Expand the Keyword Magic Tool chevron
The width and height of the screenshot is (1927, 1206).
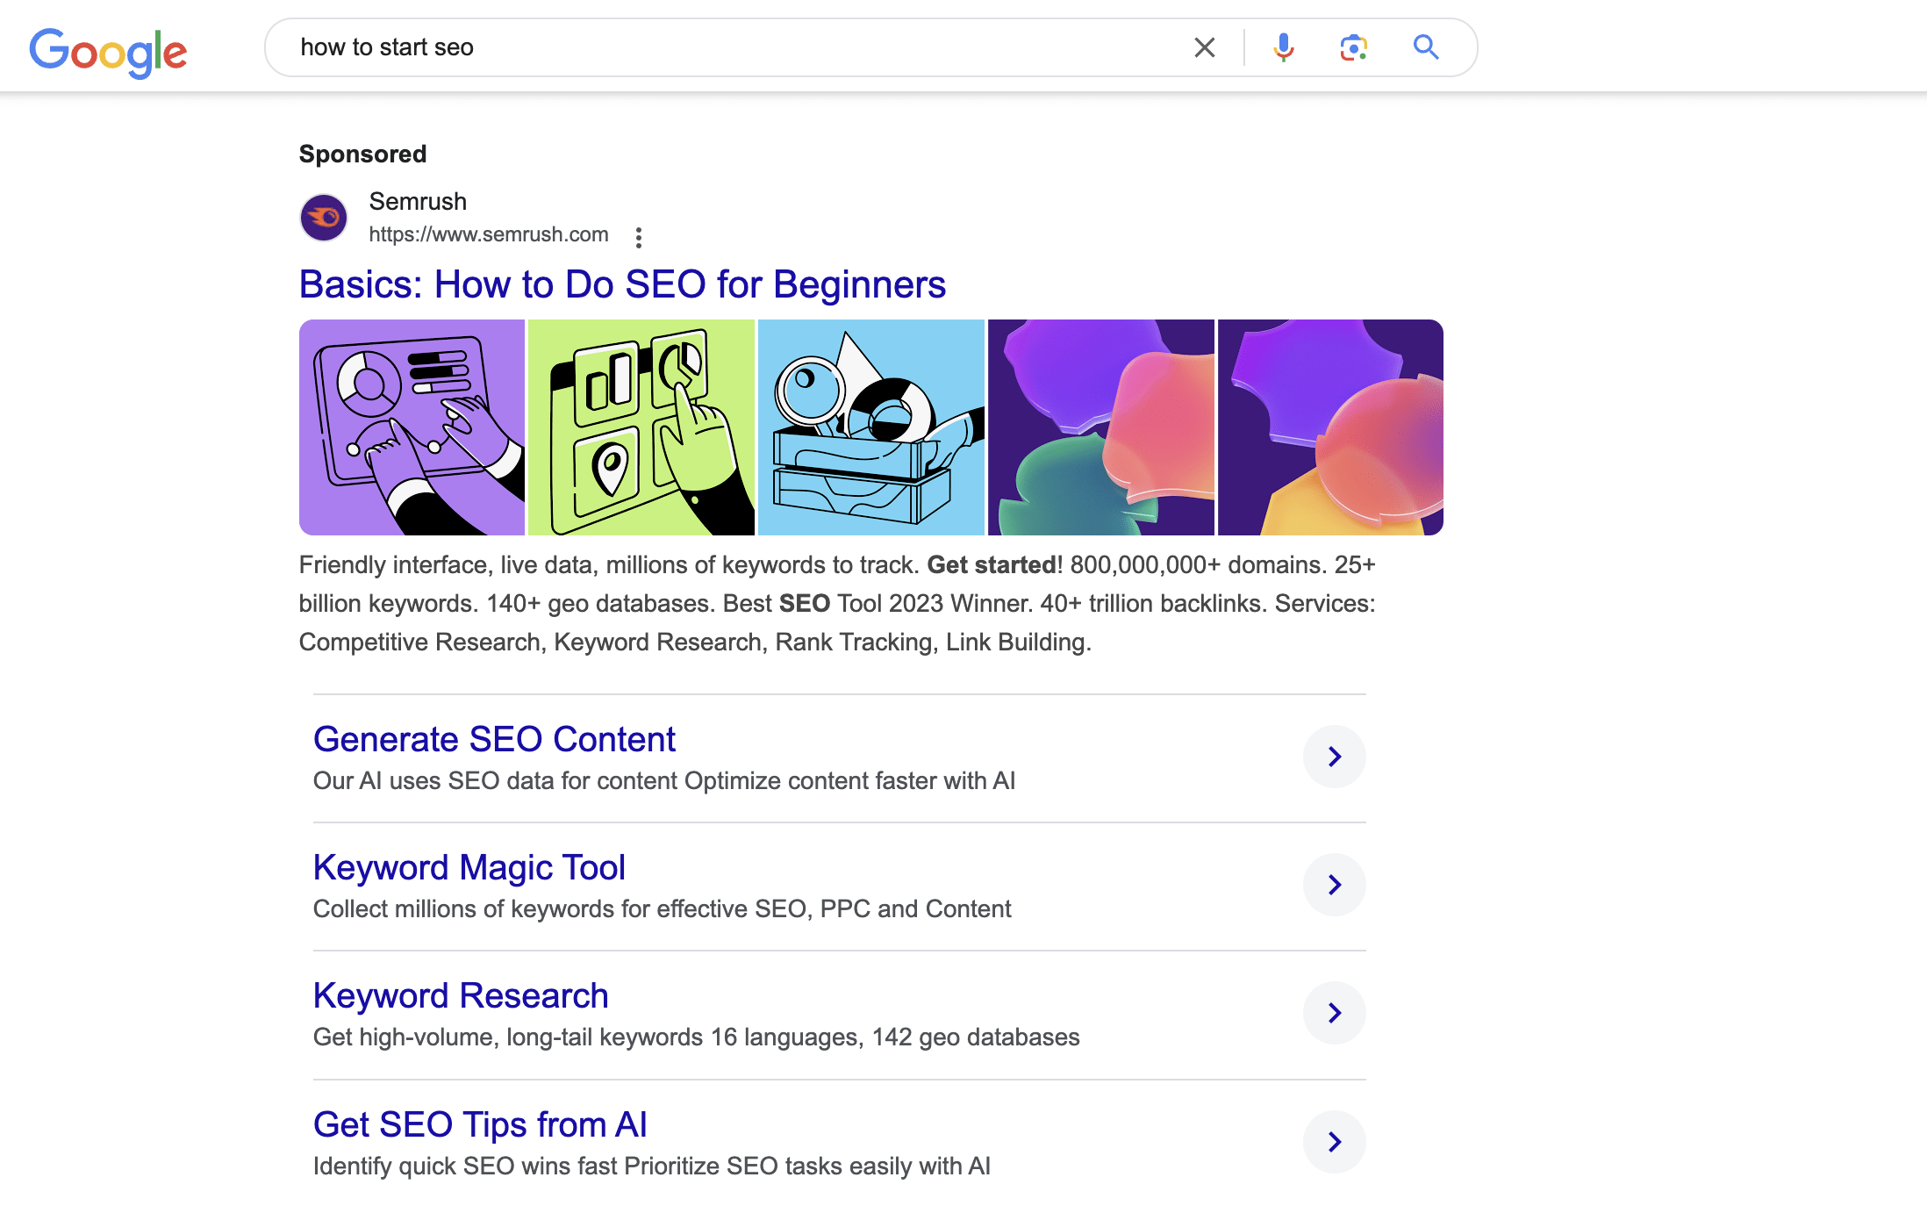pos(1334,884)
